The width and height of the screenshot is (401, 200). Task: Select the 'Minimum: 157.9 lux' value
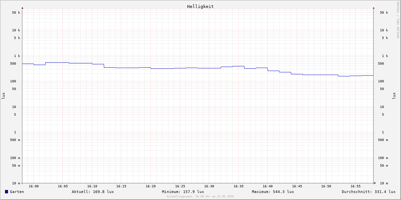[x=183, y=192]
